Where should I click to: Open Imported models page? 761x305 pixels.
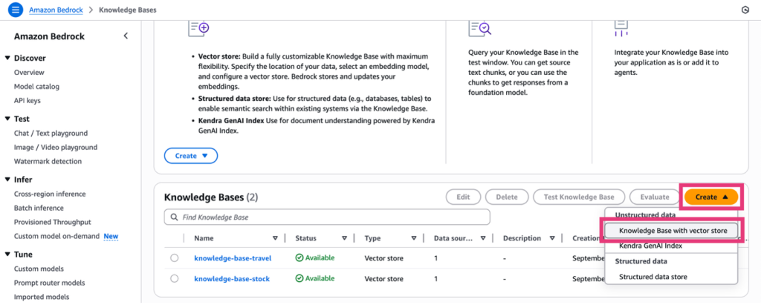pyautogui.click(x=42, y=297)
